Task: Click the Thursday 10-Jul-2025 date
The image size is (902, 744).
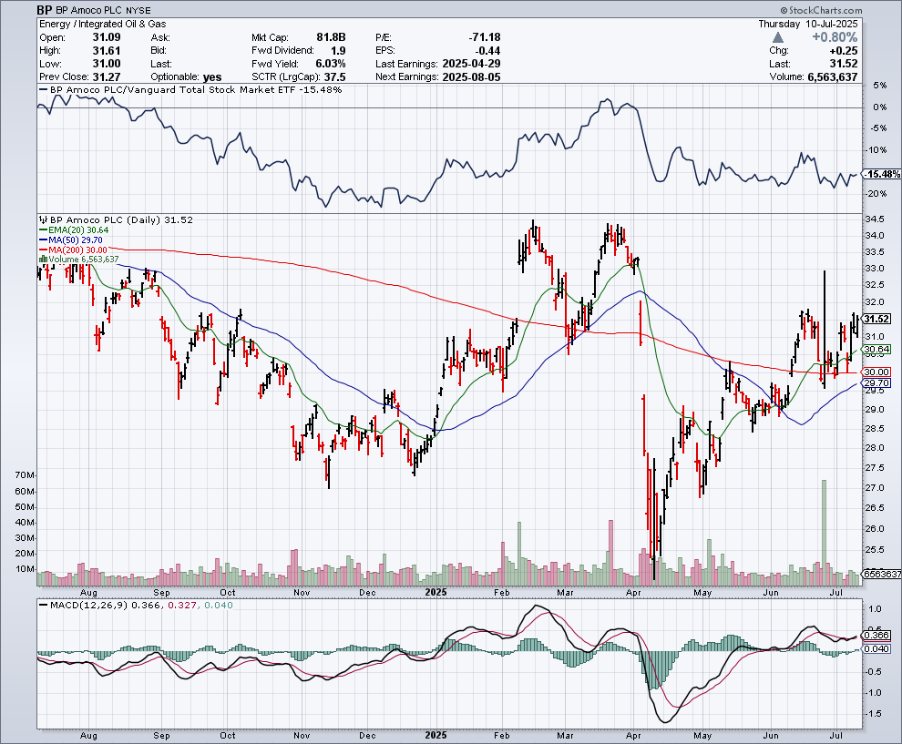Action: pos(807,25)
